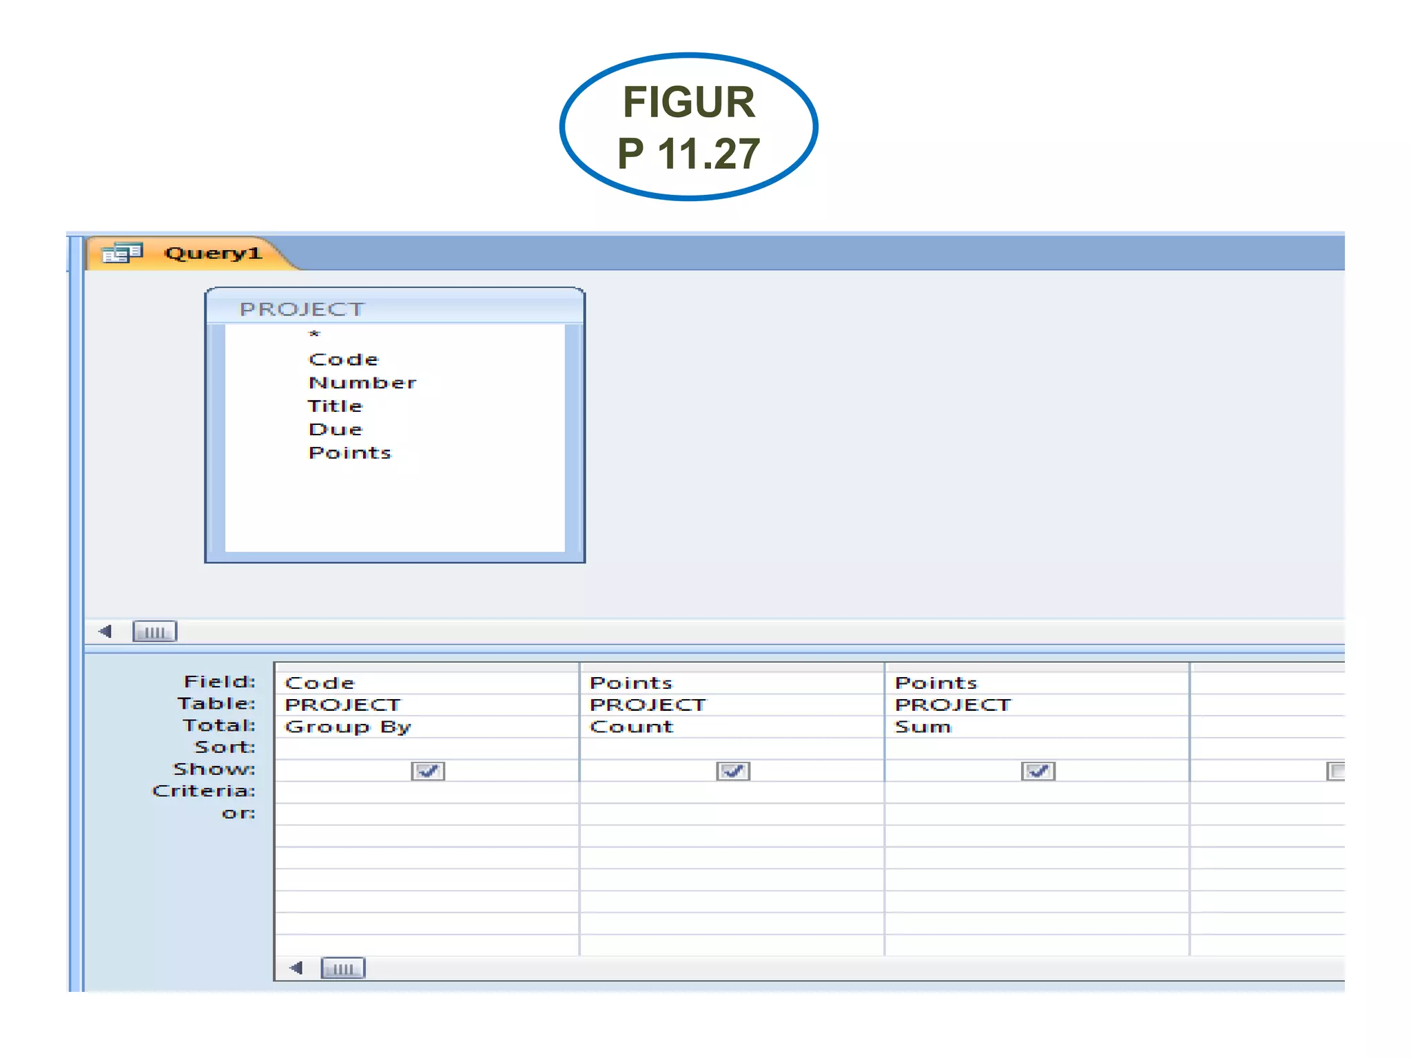Select the Number field in PROJECT table
The width and height of the screenshot is (1411, 1058).
click(x=362, y=383)
